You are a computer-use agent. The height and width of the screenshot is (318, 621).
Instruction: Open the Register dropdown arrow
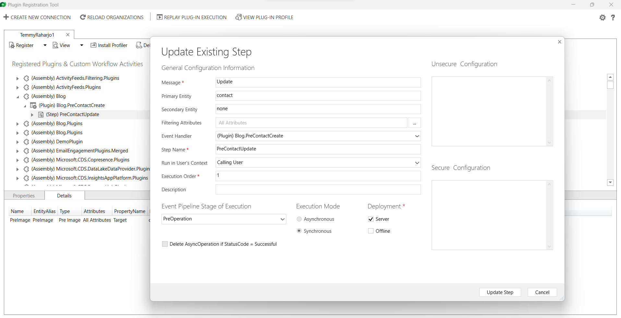[x=45, y=45]
